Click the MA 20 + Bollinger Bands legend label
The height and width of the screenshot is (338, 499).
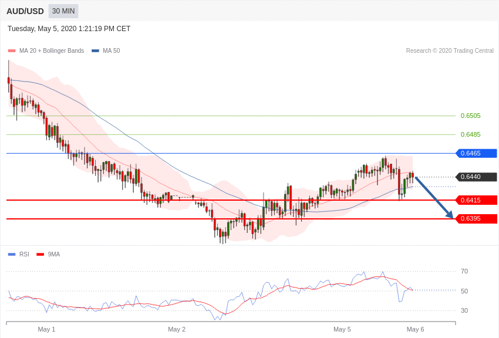pyautogui.click(x=52, y=51)
